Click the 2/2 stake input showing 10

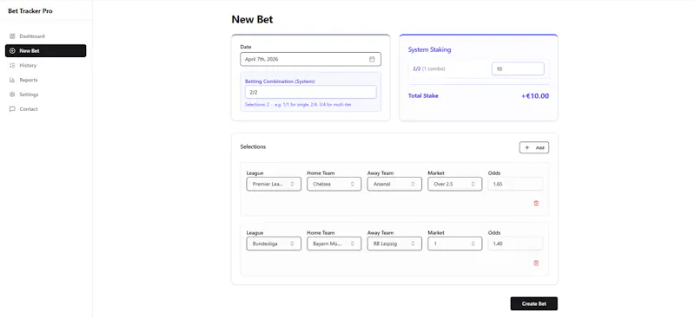point(518,68)
